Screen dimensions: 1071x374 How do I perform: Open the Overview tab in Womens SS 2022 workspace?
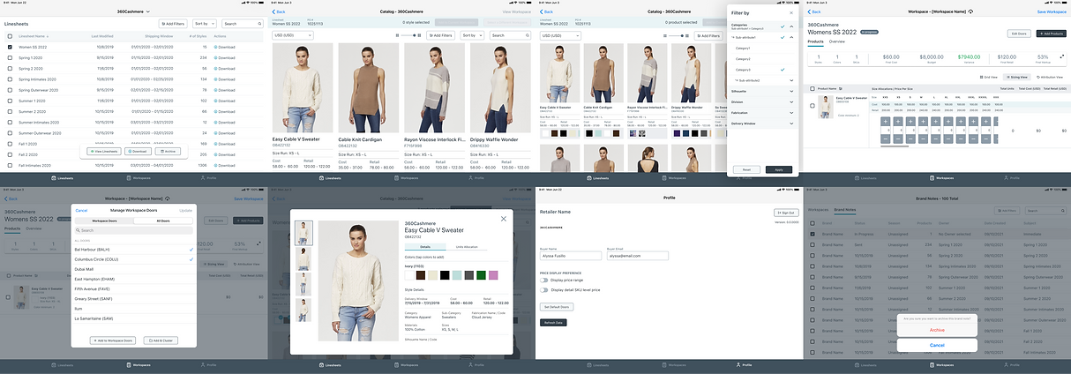pyautogui.click(x=836, y=42)
